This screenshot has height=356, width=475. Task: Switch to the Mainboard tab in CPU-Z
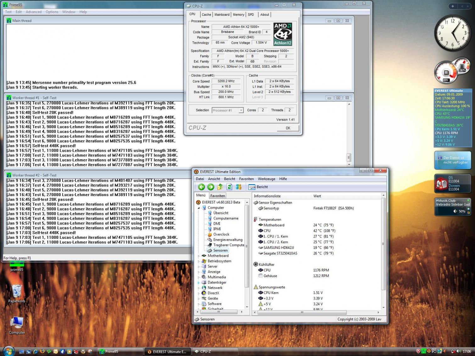pos(222,14)
